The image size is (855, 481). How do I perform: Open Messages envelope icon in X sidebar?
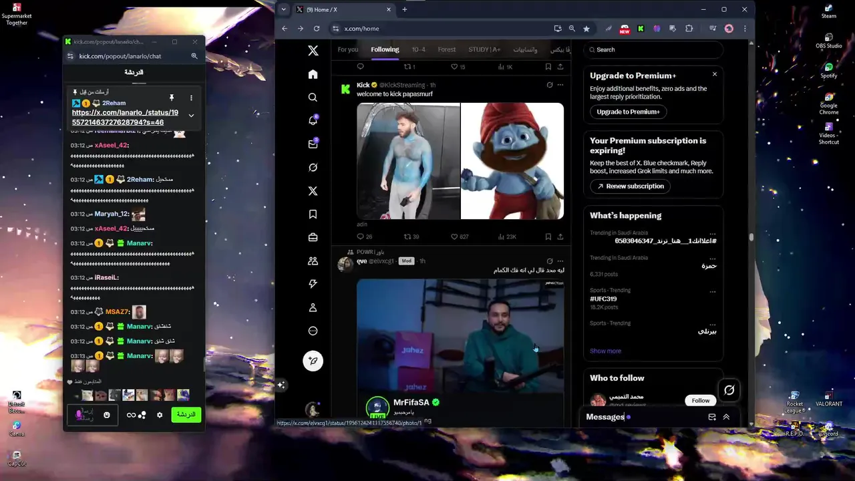point(313,144)
